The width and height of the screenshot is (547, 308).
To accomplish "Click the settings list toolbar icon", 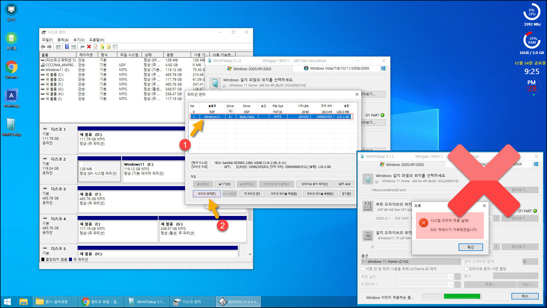I will (115, 47).
